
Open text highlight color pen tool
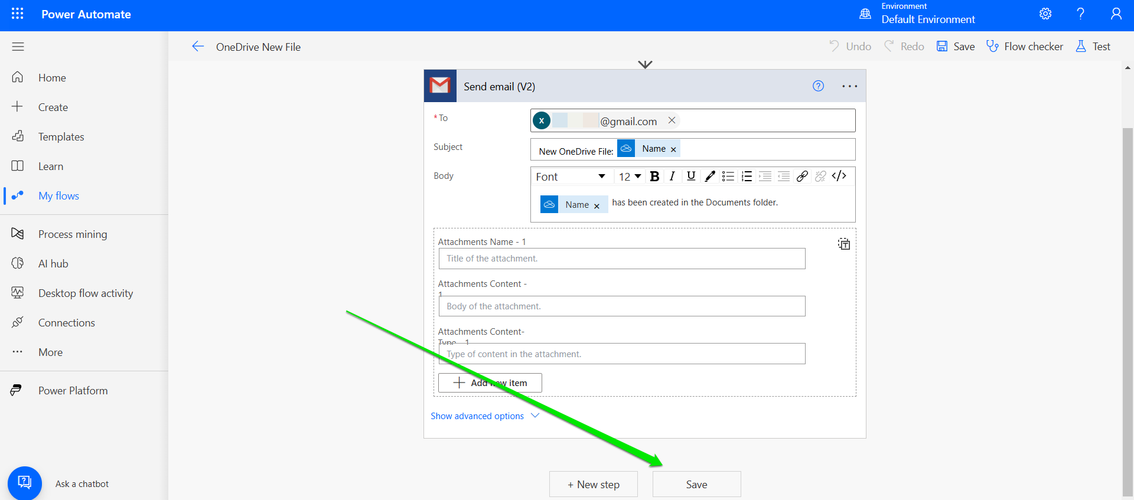pyautogui.click(x=710, y=177)
